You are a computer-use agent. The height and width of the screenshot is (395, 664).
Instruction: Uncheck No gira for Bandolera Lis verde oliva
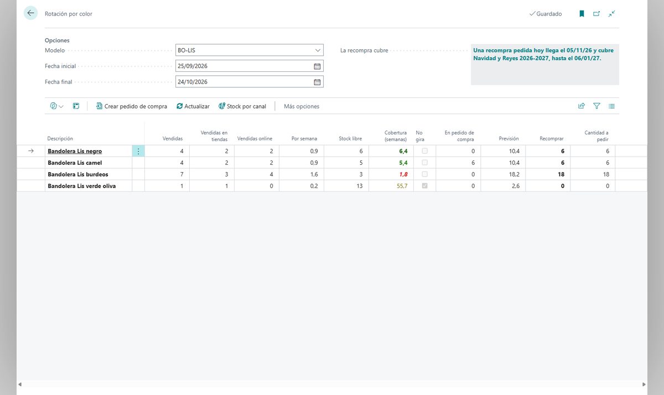point(425,186)
